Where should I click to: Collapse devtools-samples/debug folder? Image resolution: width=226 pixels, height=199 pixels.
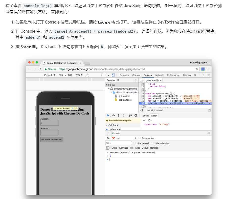click(x=111, y=92)
